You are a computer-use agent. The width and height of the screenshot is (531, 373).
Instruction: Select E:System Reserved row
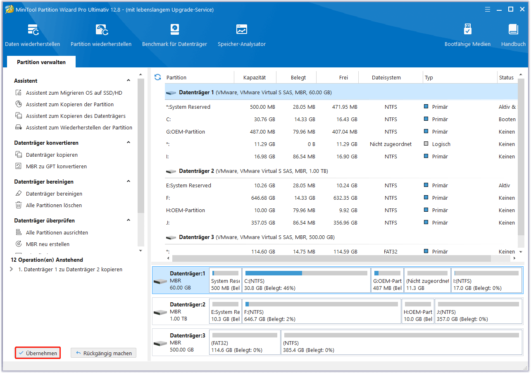click(x=341, y=185)
